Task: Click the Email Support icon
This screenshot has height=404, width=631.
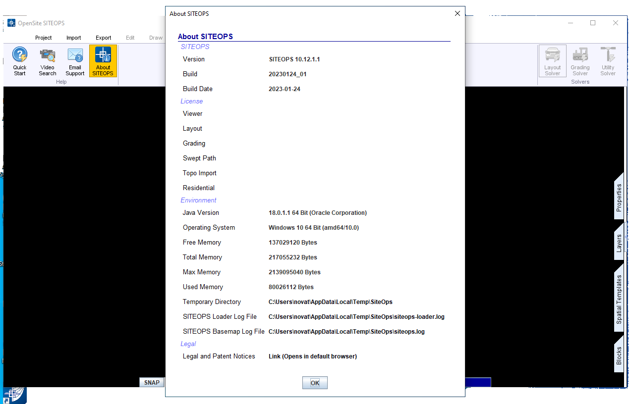Action: 75,61
